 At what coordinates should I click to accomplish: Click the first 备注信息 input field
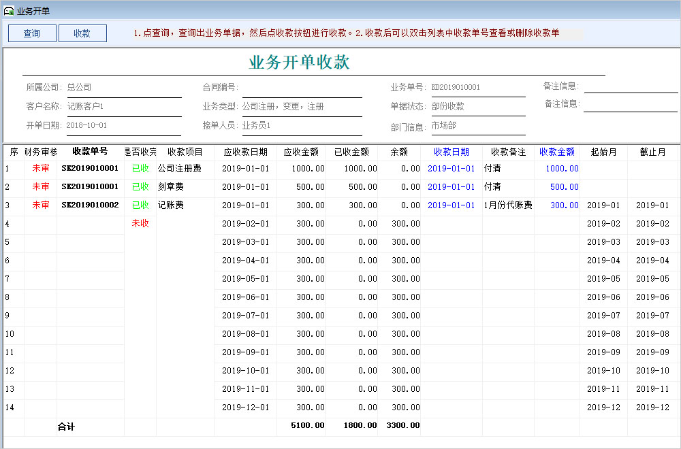(631, 86)
